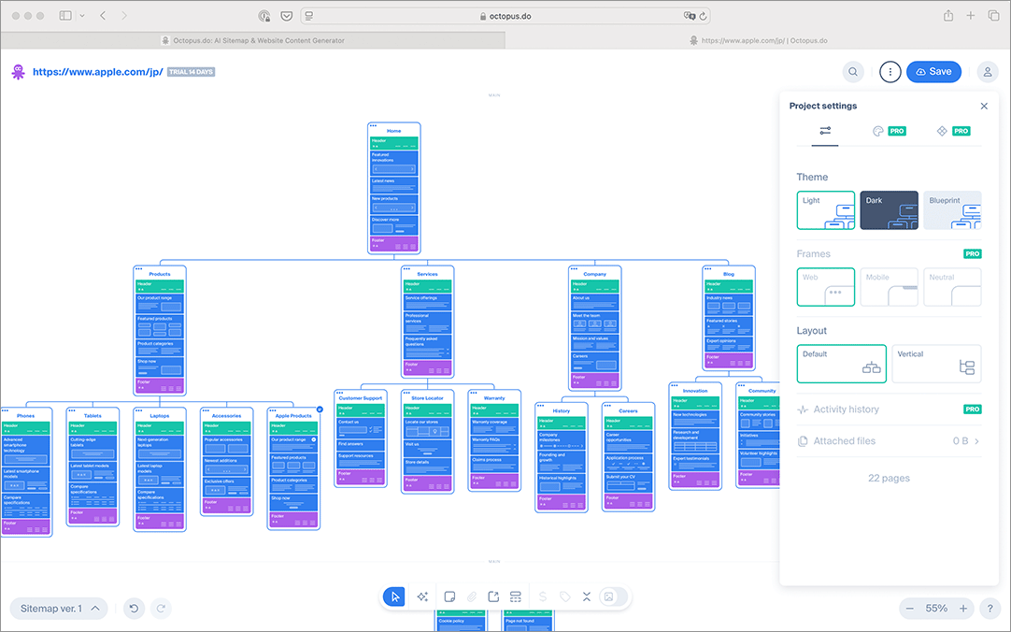The height and width of the screenshot is (632, 1011).
Task: Select the Neutral frame style
Action: click(x=952, y=287)
